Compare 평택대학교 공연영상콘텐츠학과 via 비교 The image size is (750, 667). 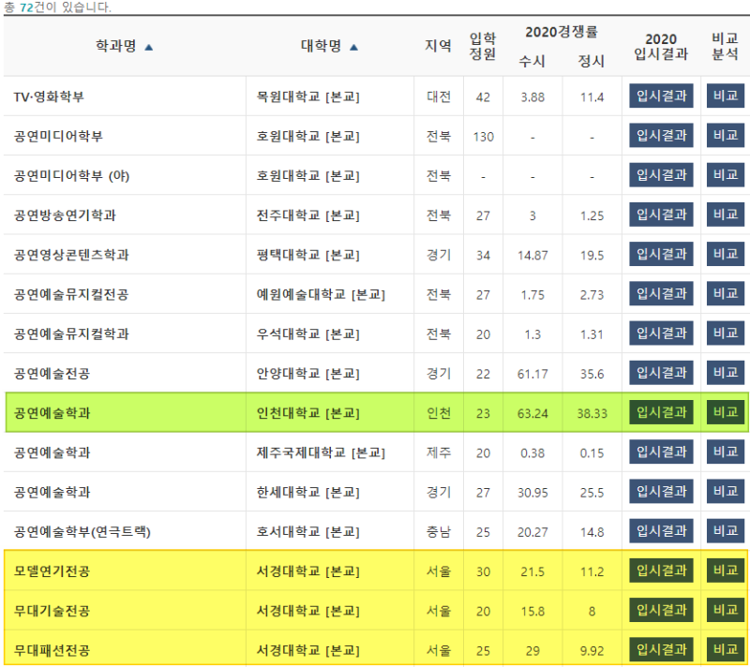pos(725,254)
